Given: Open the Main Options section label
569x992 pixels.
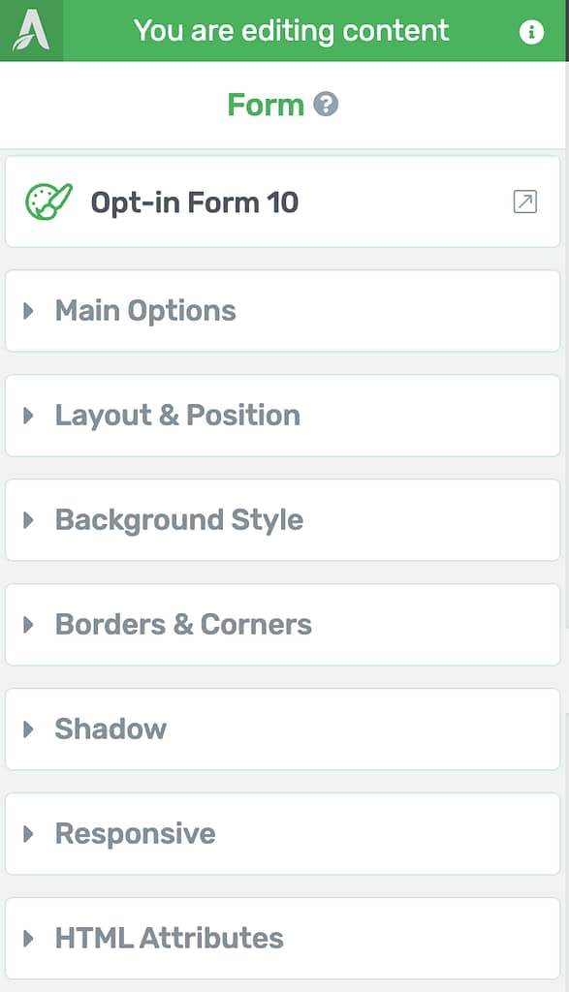Looking at the screenshot, I should point(145,311).
